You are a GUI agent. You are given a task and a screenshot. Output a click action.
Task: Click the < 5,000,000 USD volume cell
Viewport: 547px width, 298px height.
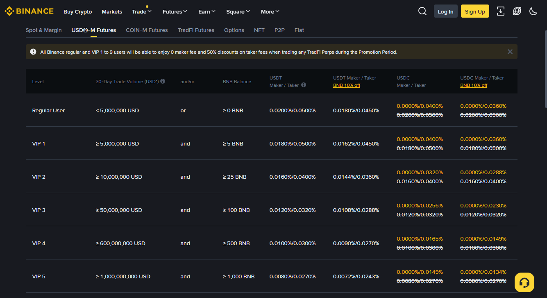click(117, 110)
